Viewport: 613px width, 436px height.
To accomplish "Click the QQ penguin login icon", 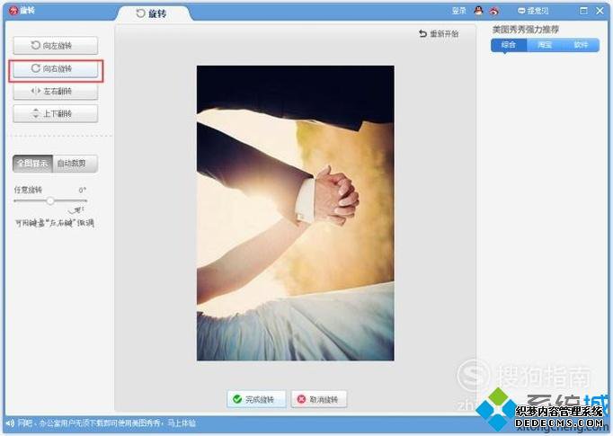I will click(478, 11).
